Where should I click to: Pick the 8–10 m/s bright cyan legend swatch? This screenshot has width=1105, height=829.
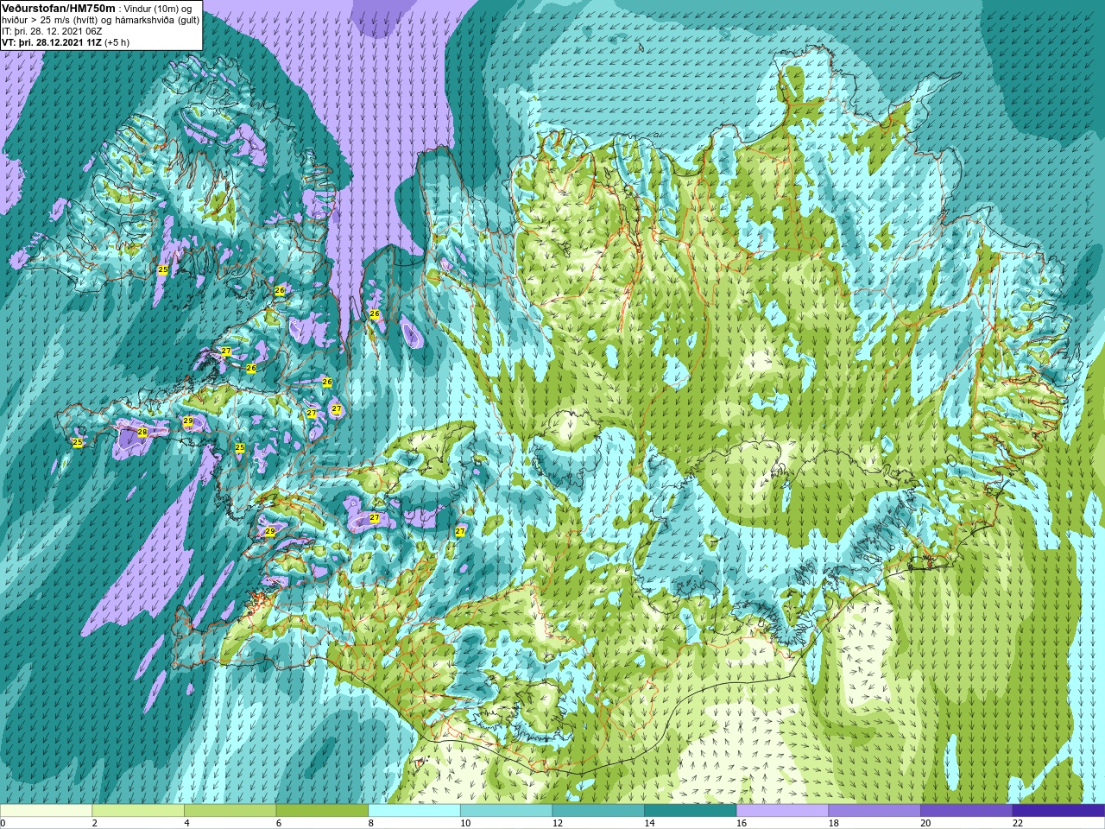pos(414,811)
